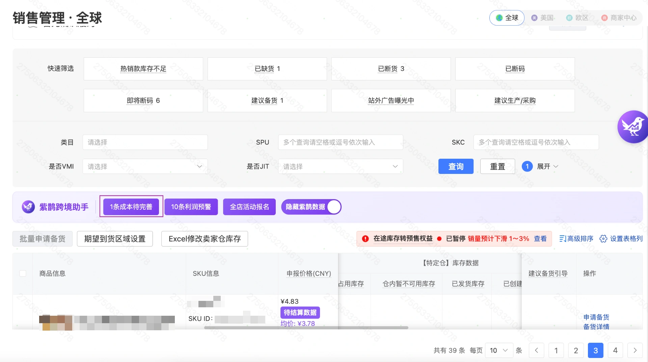
Task: Click the sort icon of 高级排序
Action: point(563,239)
